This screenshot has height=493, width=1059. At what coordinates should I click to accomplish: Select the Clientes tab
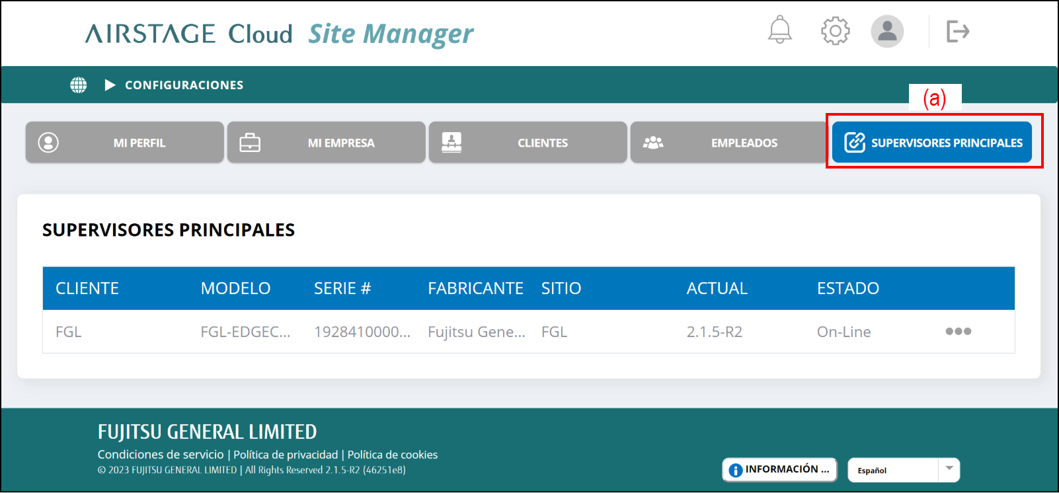pos(528,143)
